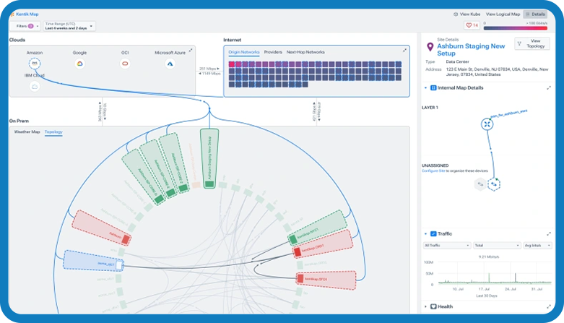Click the View Topology button

point(532,43)
